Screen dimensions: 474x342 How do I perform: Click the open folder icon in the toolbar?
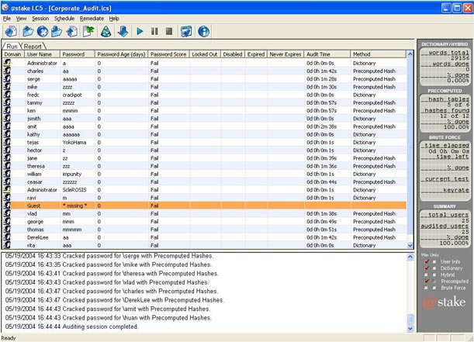click(x=29, y=32)
